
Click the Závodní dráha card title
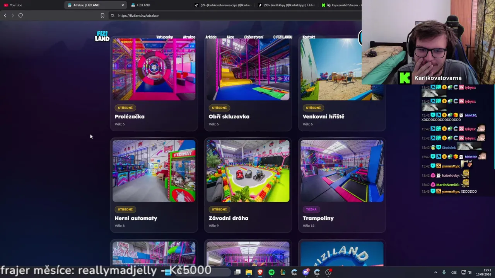[229, 218]
